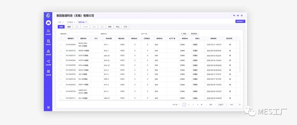Select the timestamp 2022-09-21 14:05:27
Viewport: 297px width, 125px height.
(214, 45)
